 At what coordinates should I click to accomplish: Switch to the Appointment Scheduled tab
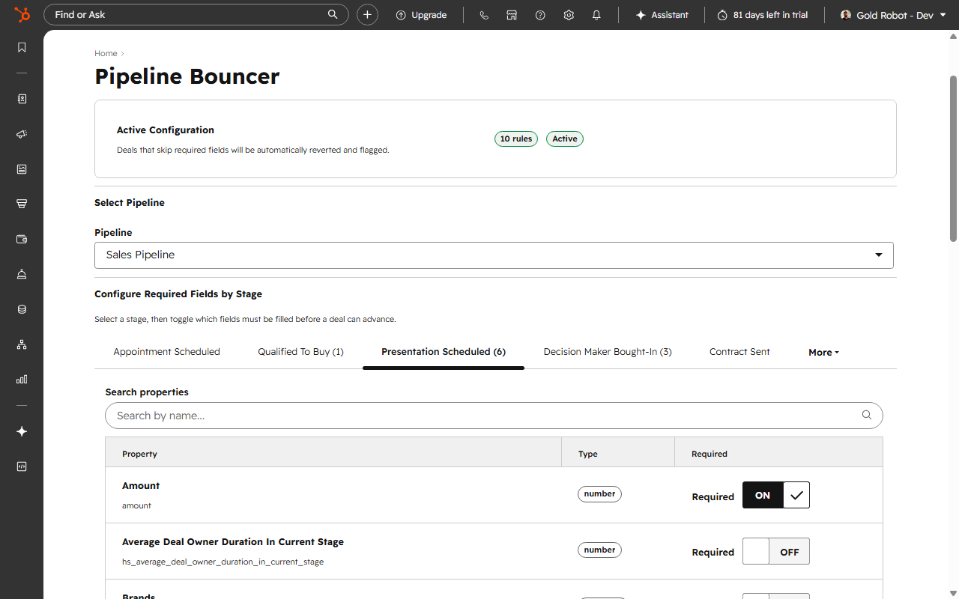[x=166, y=352]
